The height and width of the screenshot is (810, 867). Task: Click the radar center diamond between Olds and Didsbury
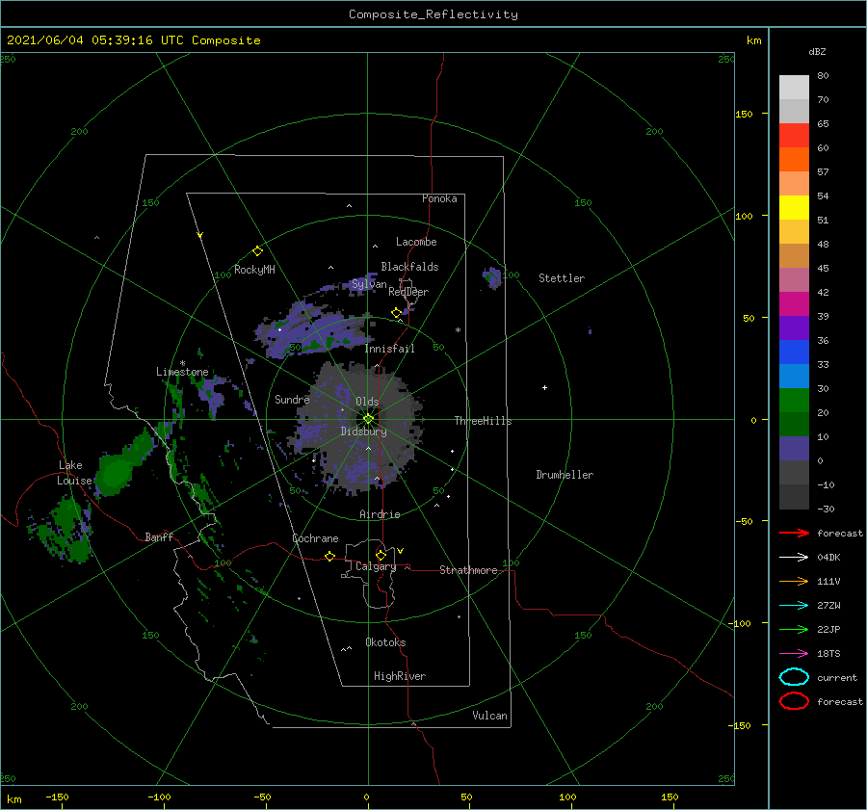[368, 419]
